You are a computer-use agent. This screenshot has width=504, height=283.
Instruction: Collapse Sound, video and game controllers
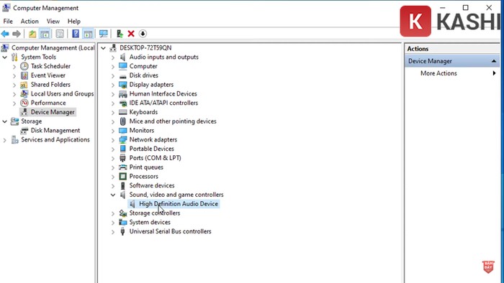(x=113, y=195)
